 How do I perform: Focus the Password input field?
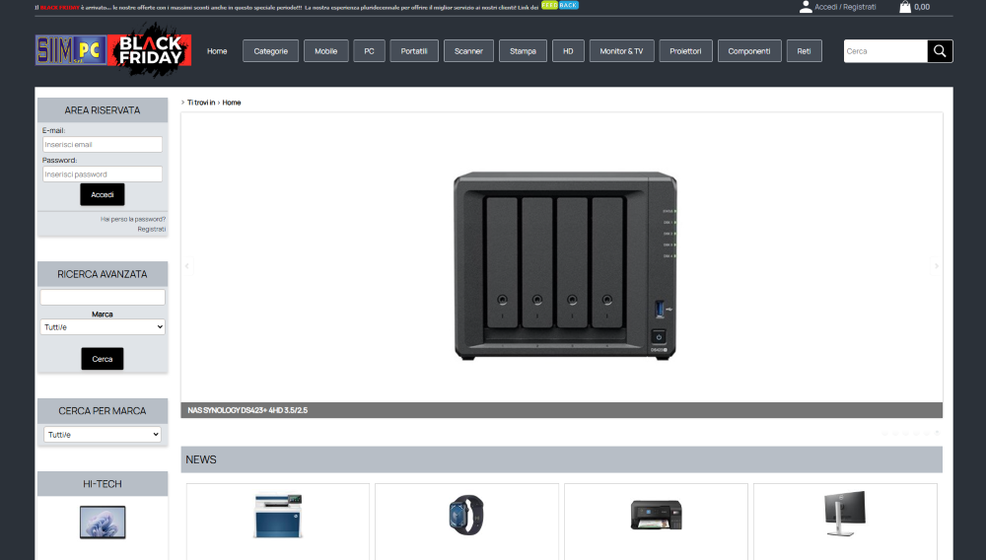click(x=103, y=175)
